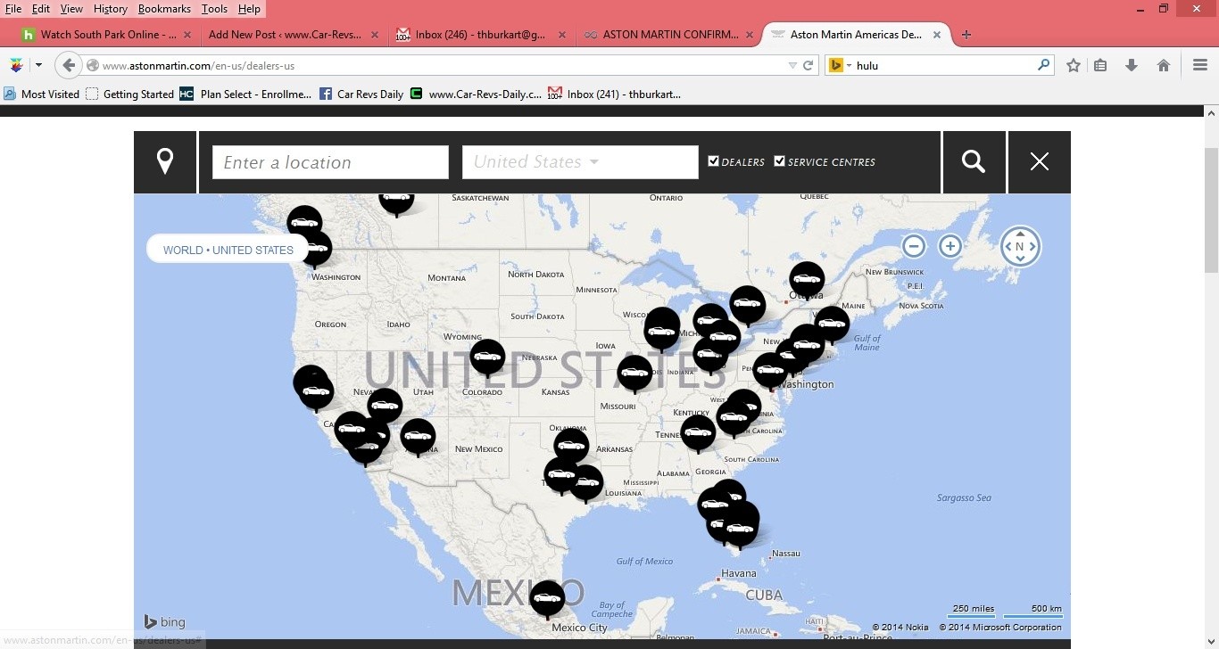Open the Firefox hamburger menu
1219x649 pixels.
(x=1200, y=65)
